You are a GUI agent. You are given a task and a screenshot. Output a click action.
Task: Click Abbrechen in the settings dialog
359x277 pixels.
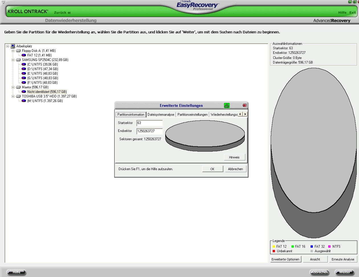coord(236,169)
